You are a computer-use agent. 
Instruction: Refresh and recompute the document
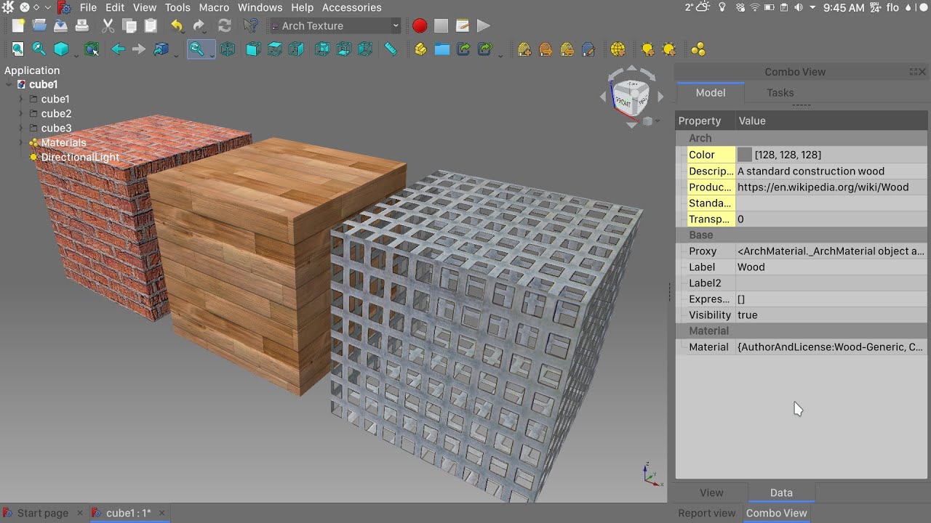point(225,25)
